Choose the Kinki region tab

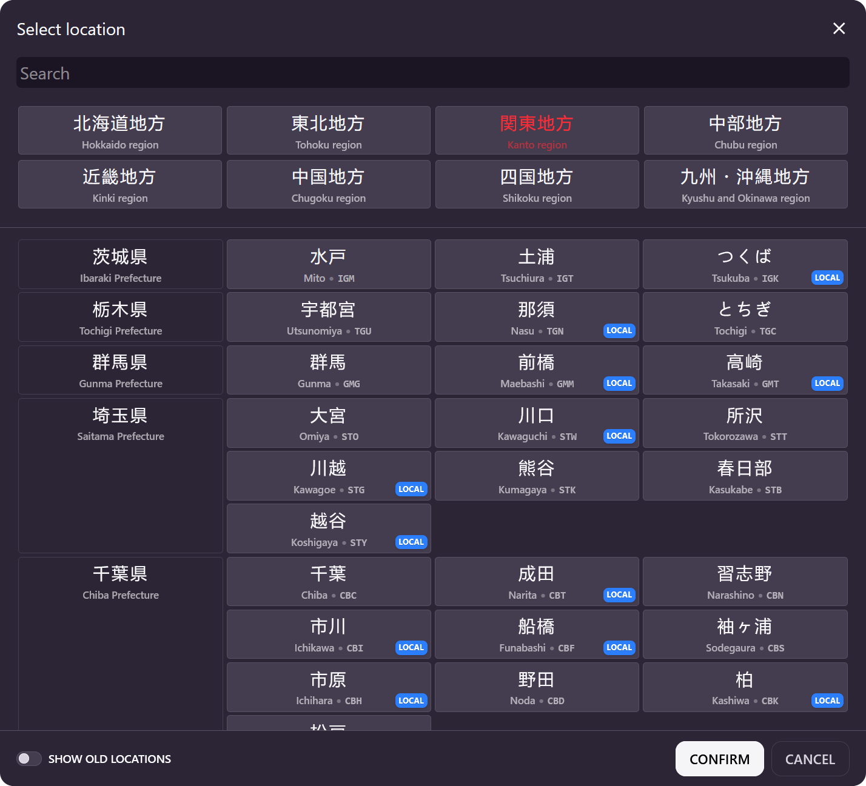click(x=120, y=184)
